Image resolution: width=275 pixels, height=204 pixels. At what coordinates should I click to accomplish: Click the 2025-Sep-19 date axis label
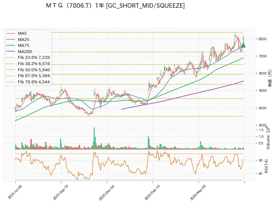coord(61,192)
